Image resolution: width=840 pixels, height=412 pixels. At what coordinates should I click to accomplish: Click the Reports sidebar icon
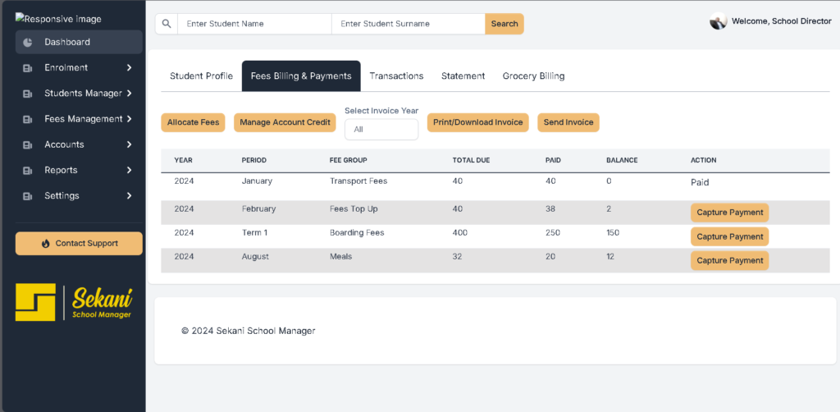click(x=27, y=171)
